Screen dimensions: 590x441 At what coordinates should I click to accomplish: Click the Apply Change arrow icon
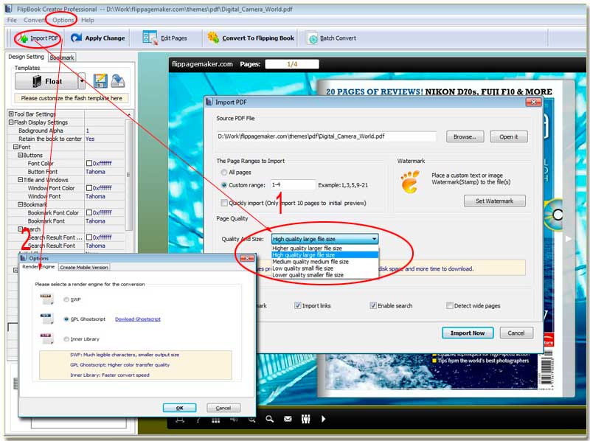(77, 38)
